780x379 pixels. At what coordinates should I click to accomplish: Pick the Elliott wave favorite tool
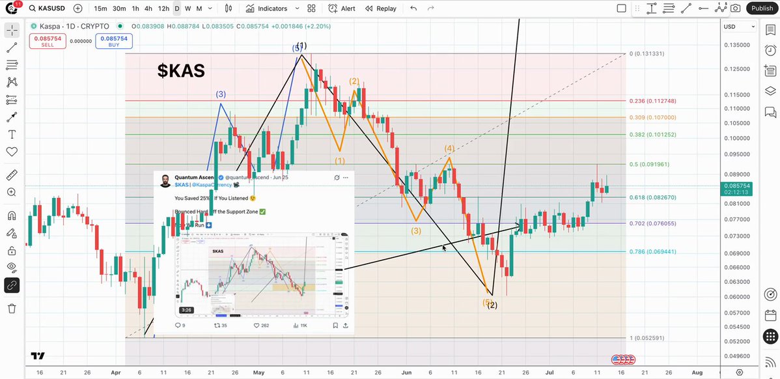coord(721,8)
